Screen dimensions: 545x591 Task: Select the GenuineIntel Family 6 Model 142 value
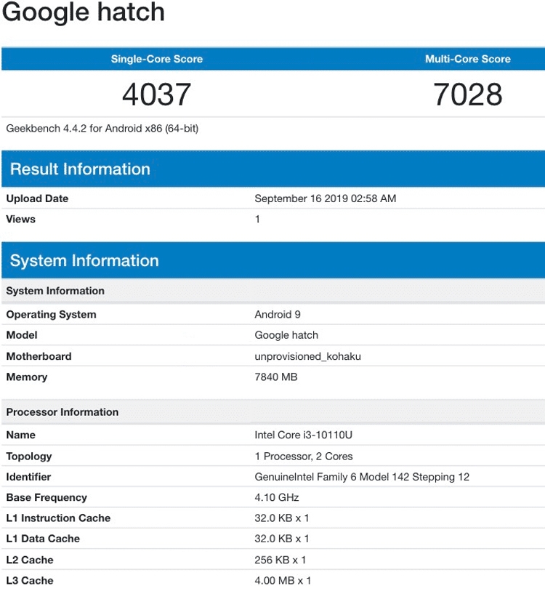click(x=362, y=477)
